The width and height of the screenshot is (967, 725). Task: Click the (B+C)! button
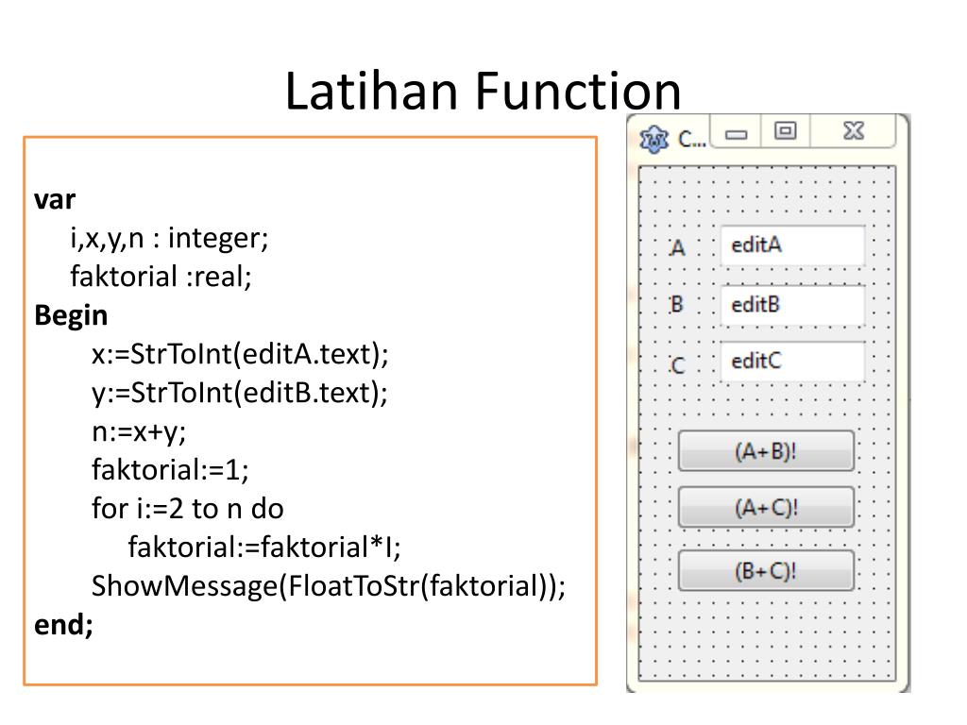pos(766,571)
